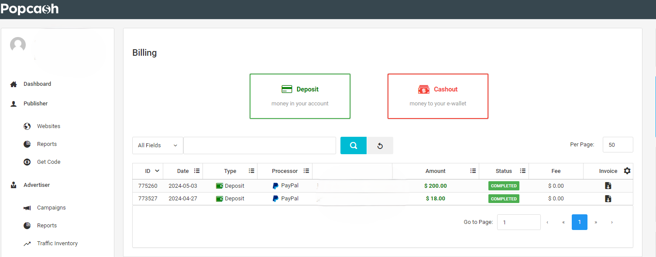This screenshot has width=656, height=257.
Task: Download invoice for transaction 775260
Action: click(608, 186)
